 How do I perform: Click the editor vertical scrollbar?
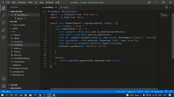(x=173, y=36)
